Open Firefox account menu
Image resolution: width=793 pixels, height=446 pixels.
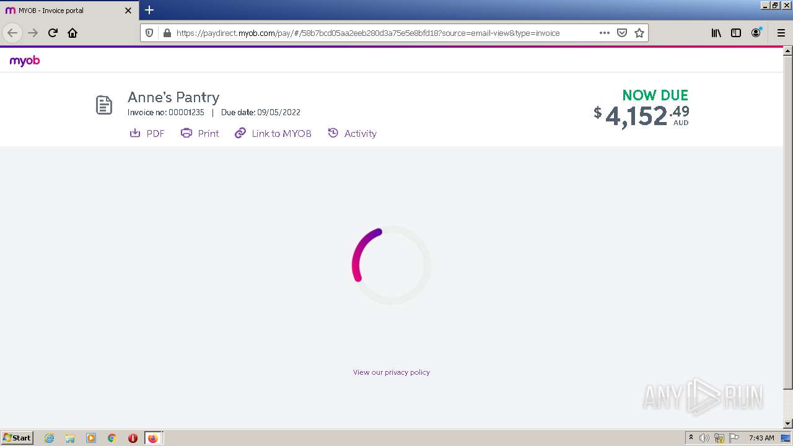(756, 33)
